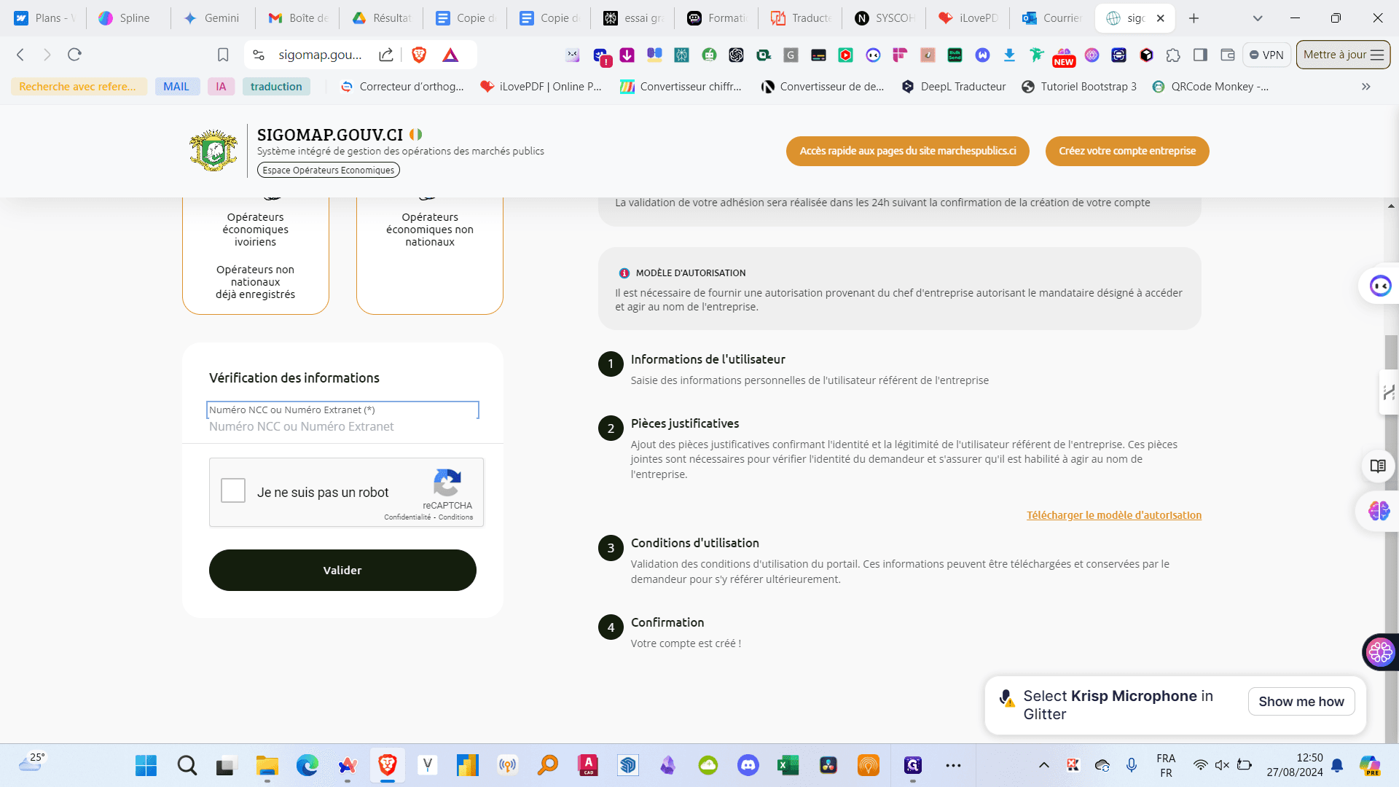Select 'Opérateurs économiques non nationaux' card
The image size is (1399, 787).
(x=430, y=255)
